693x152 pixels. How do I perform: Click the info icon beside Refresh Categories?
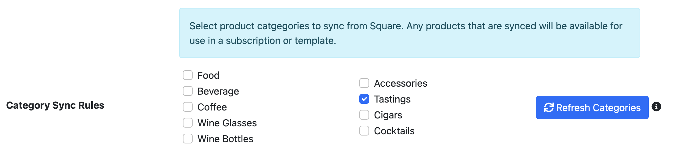[x=656, y=107]
